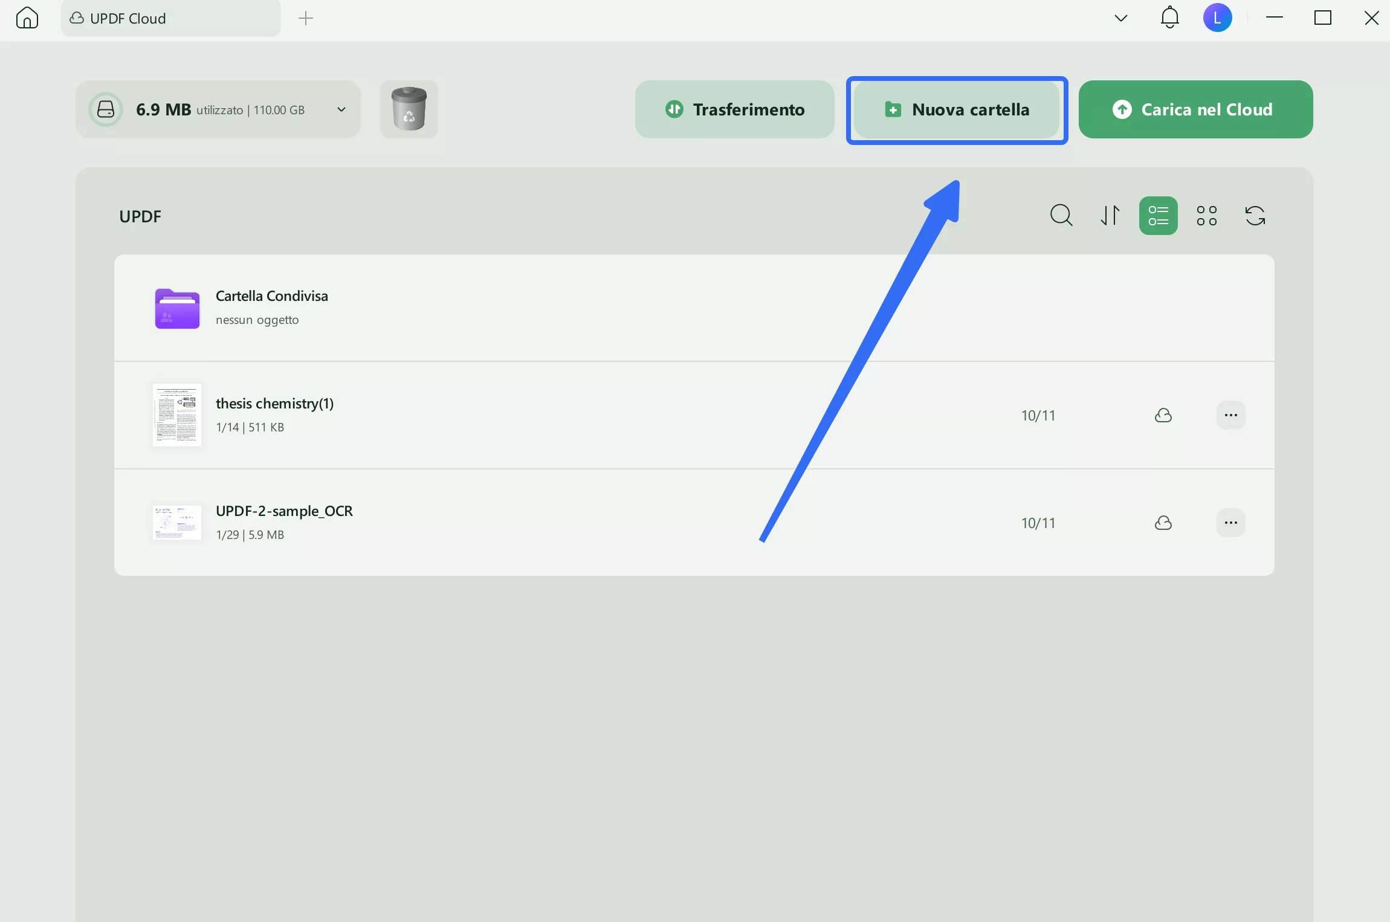Click the search magnifier icon

click(1061, 215)
